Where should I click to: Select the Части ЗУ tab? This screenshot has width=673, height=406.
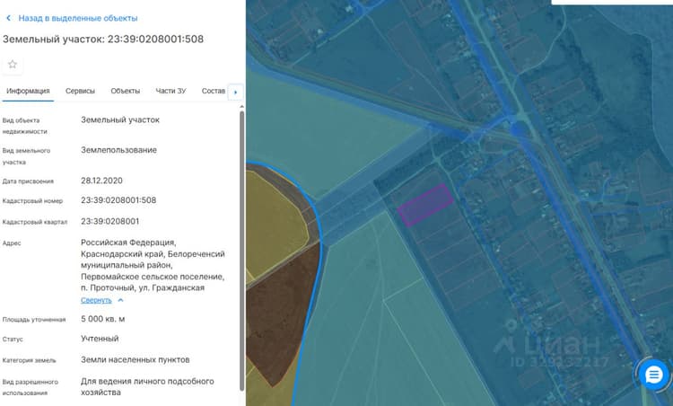pos(170,91)
